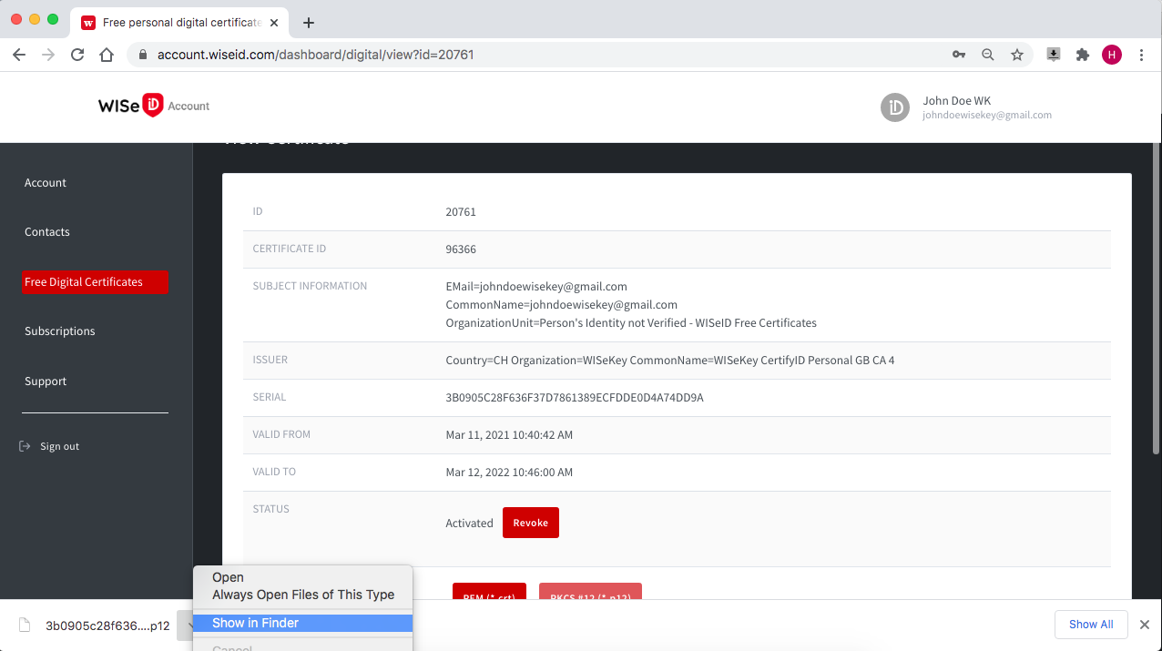Open the Support sidebar item
Screen dimensions: 1162x651
point(46,381)
